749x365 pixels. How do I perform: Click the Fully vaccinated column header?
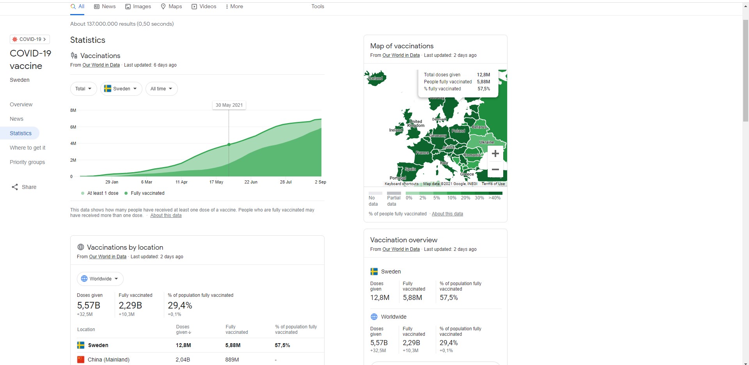[237, 330]
